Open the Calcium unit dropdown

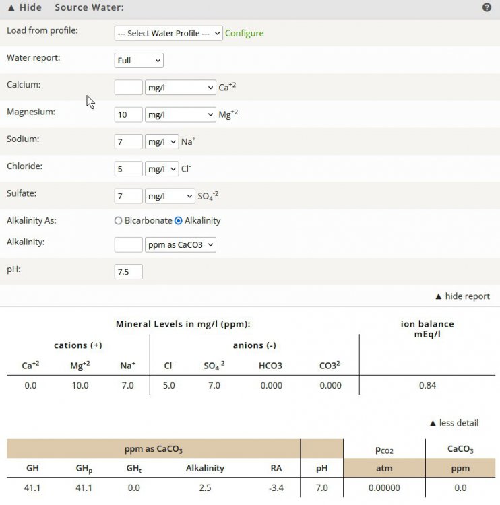(180, 88)
